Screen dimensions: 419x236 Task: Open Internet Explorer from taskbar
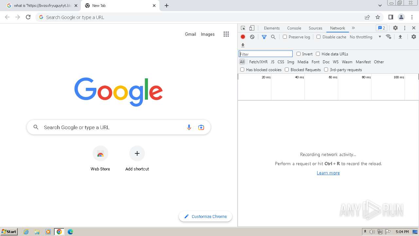[26, 232]
